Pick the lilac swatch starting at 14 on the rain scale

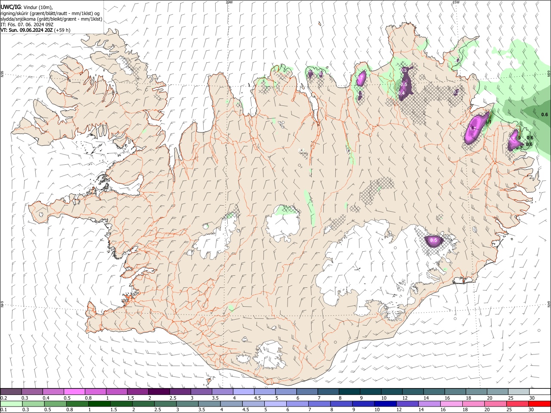(x=430, y=404)
